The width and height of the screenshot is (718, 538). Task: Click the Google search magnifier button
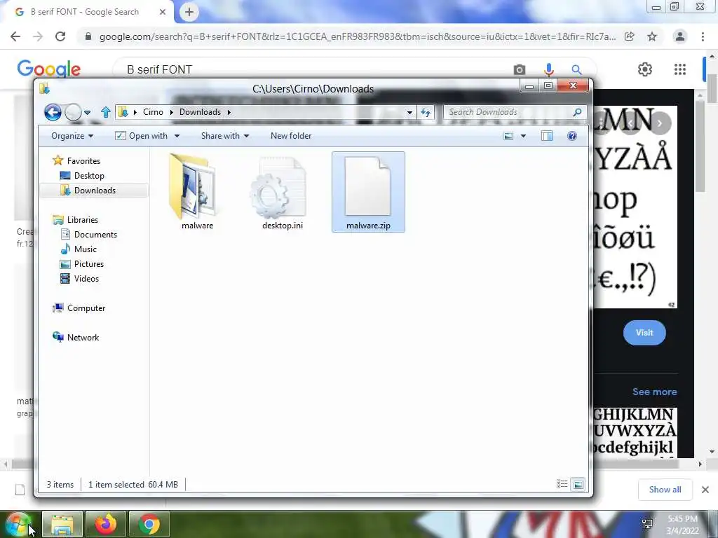[x=576, y=69]
